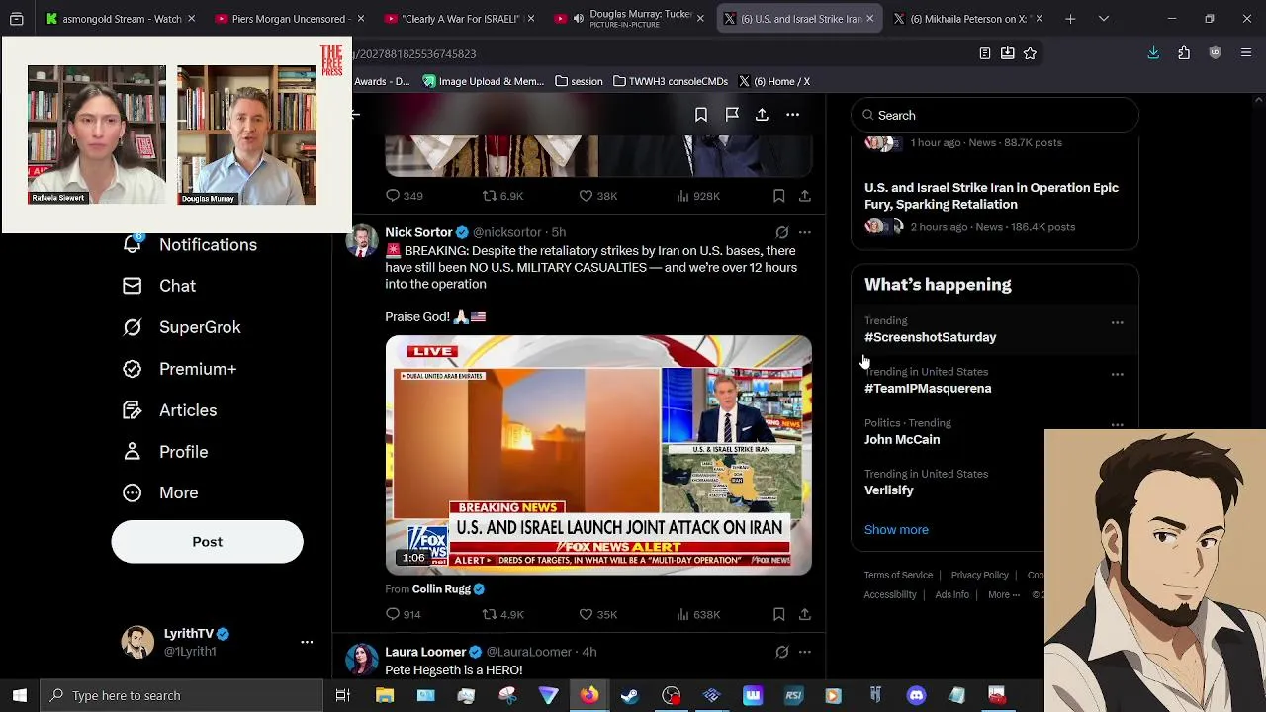Expand the footer More dropdown
The width and height of the screenshot is (1266, 712).
tap(1004, 595)
